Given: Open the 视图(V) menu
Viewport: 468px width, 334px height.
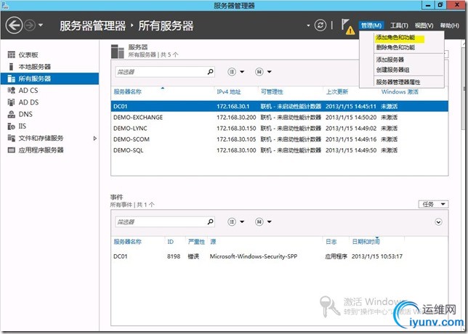Looking at the screenshot, I should click(x=424, y=25).
